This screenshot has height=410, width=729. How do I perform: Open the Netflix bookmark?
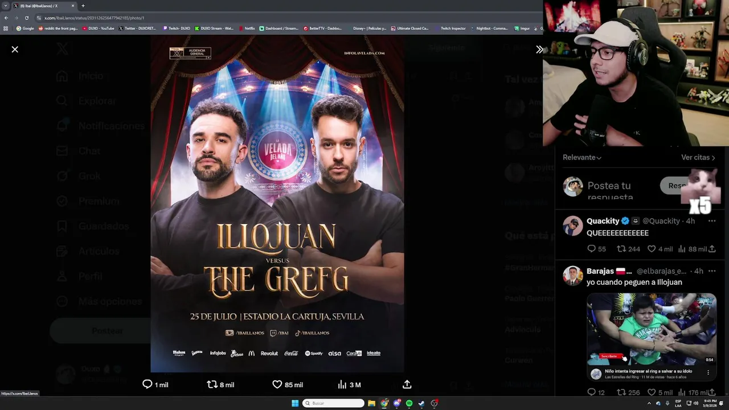(x=247, y=28)
